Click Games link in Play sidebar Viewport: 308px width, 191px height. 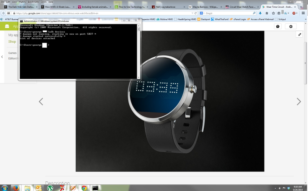click(12, 53)
